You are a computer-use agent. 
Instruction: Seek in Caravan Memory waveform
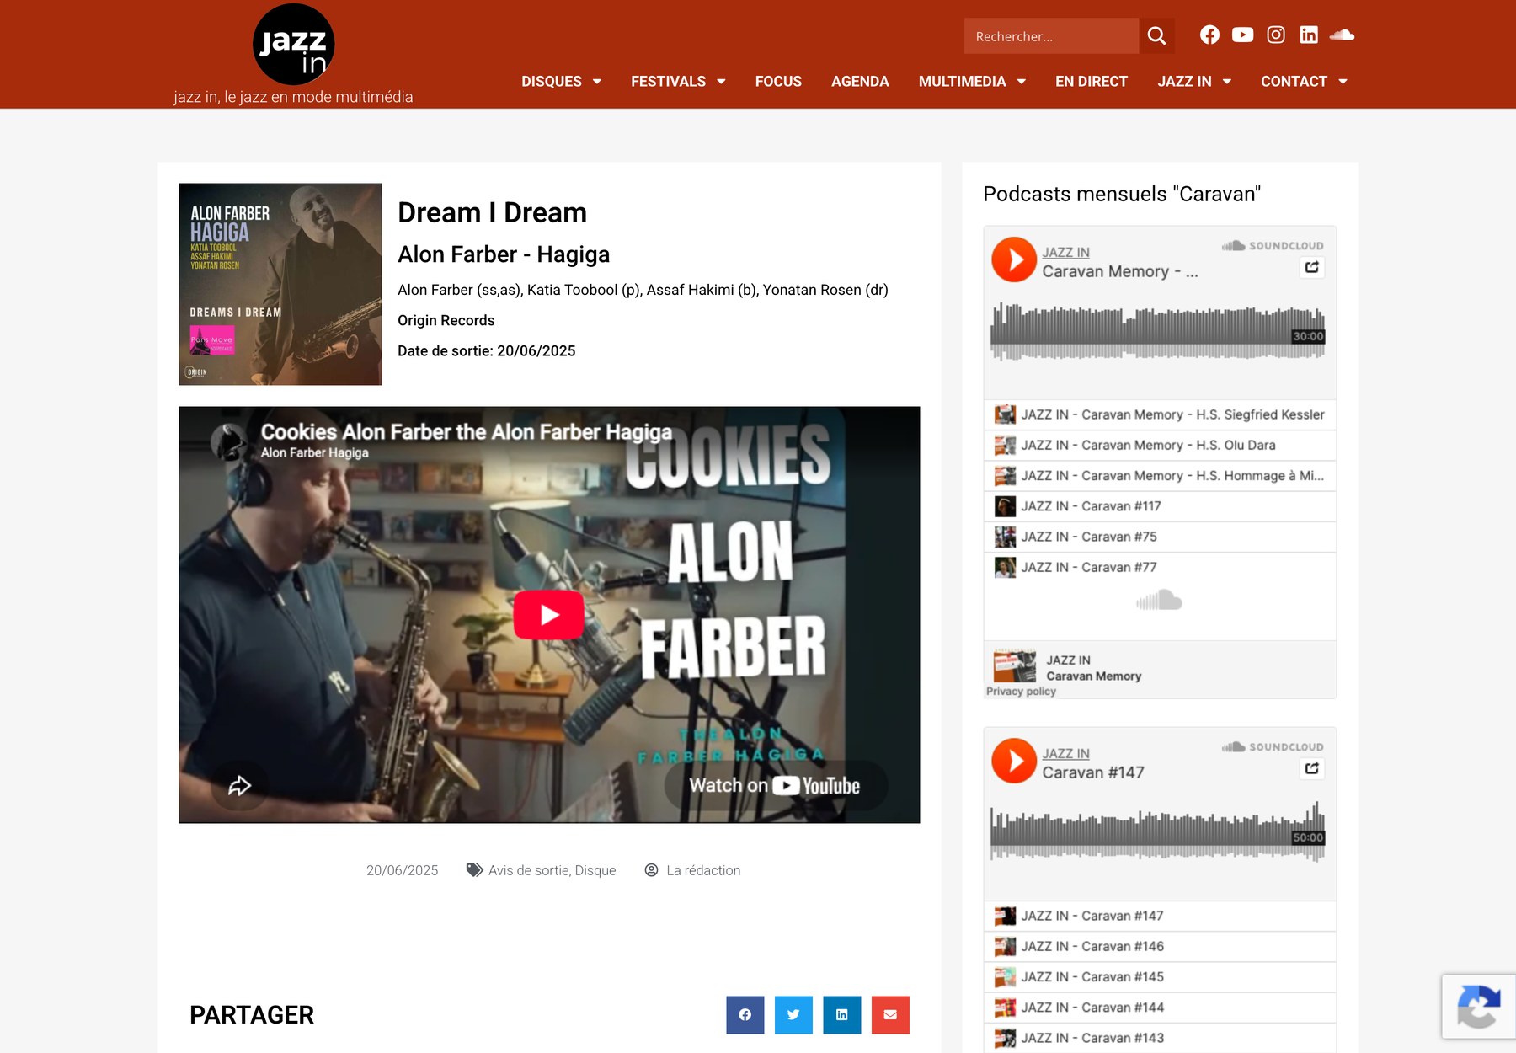coord(1157,331)
